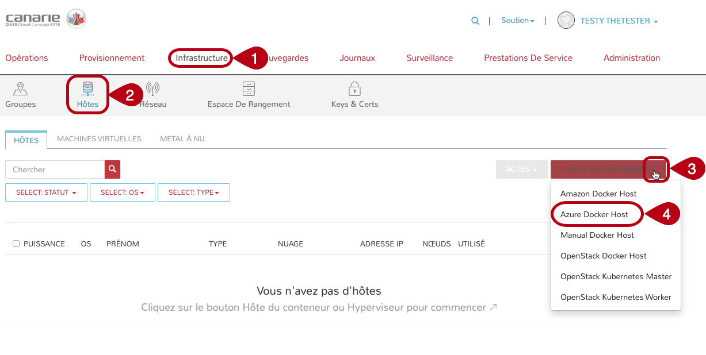Switch to the Machines Virtuelles tab

tap(99, 139)
